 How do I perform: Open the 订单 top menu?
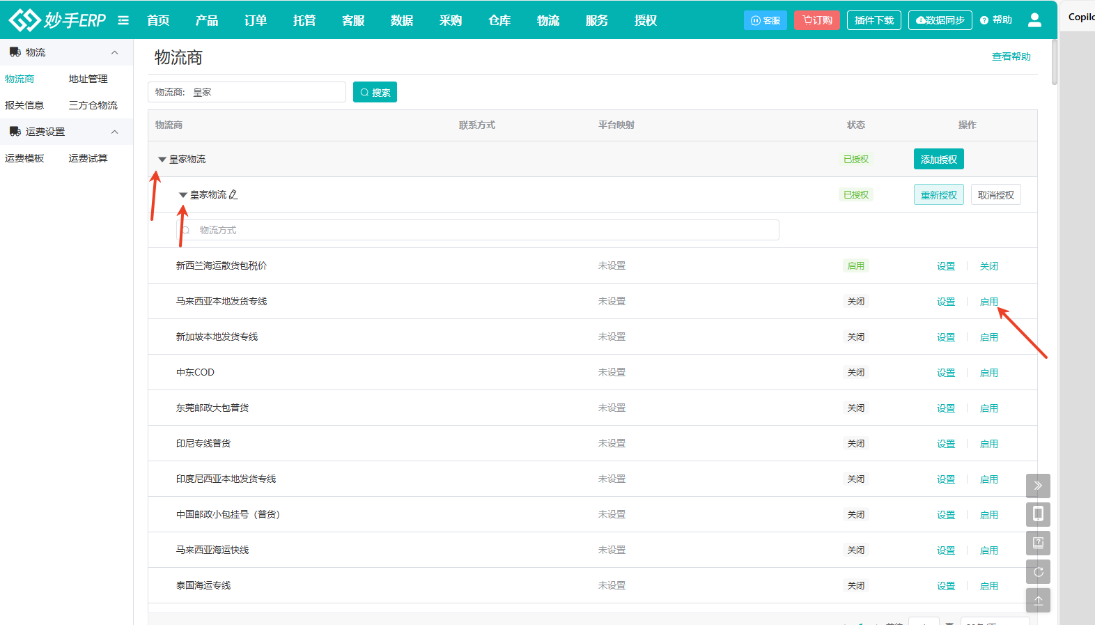(x=256, y=20)
